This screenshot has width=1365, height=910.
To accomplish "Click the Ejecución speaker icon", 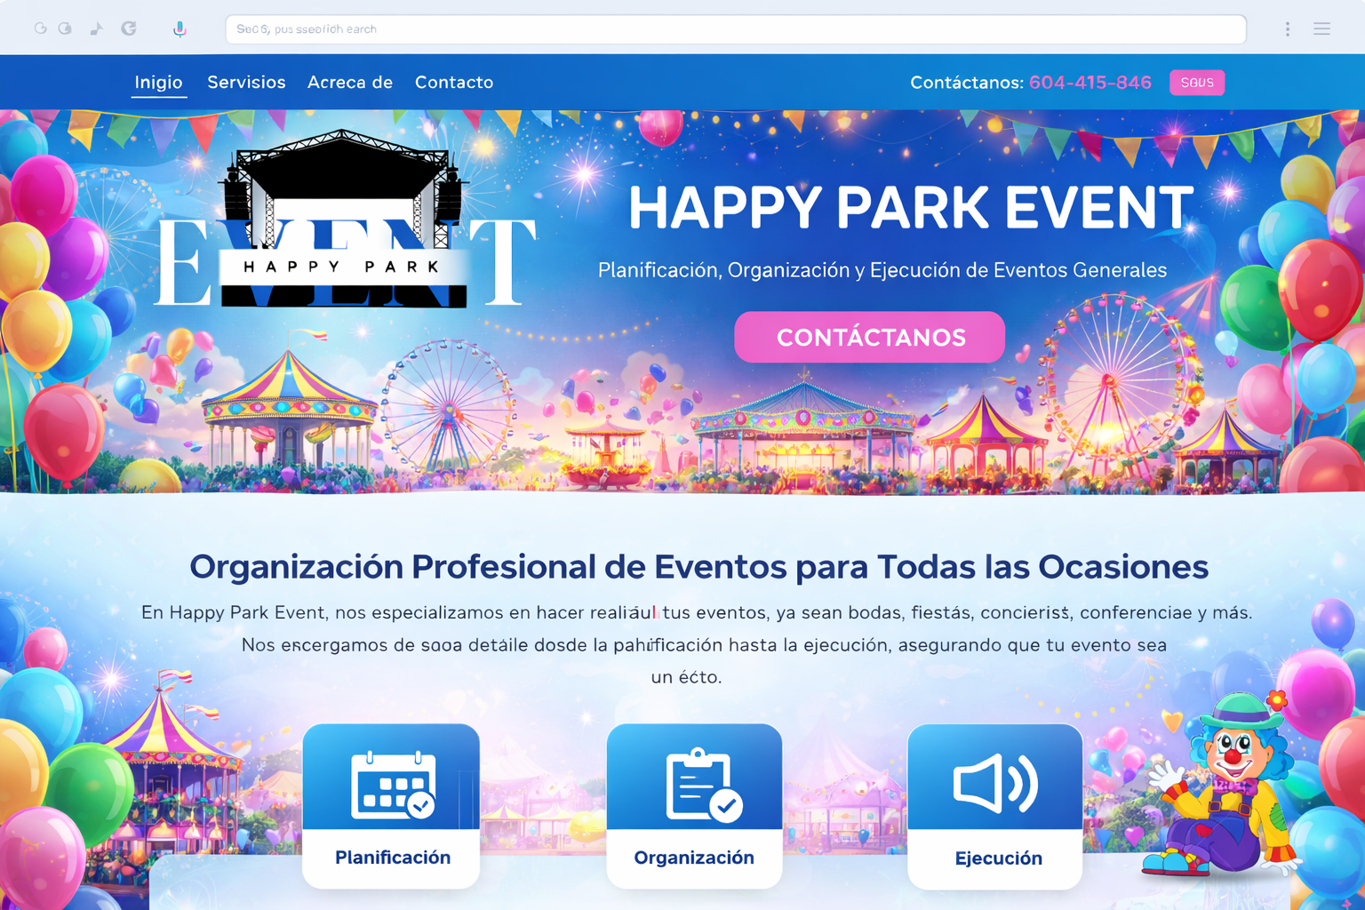I will 994,784.
